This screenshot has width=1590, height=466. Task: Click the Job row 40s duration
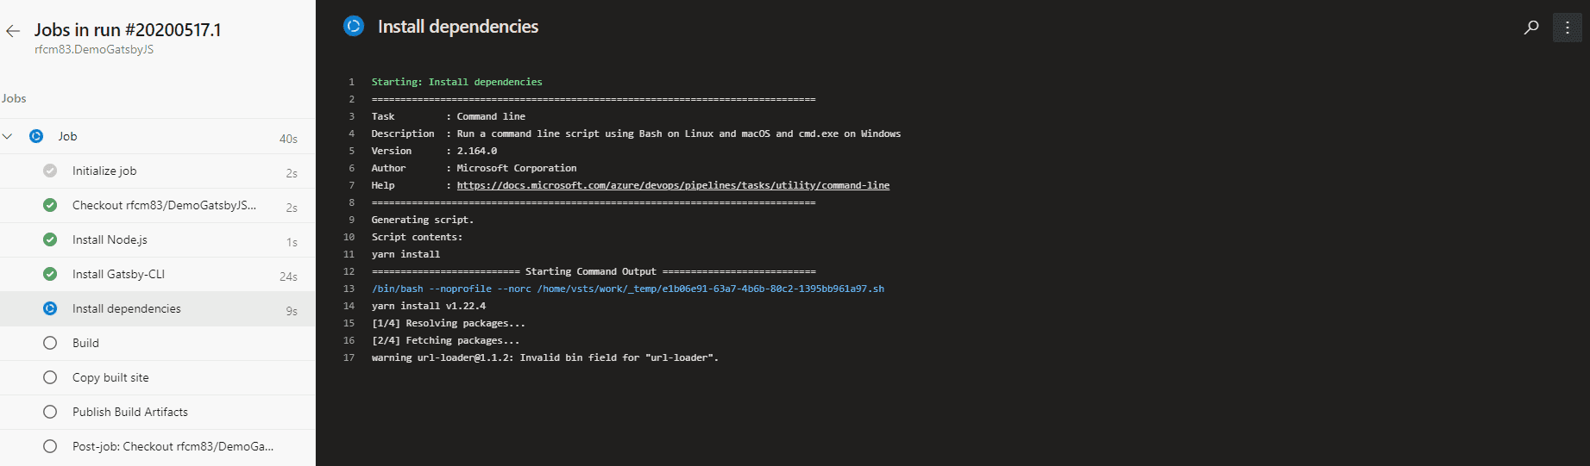(288, 139)
